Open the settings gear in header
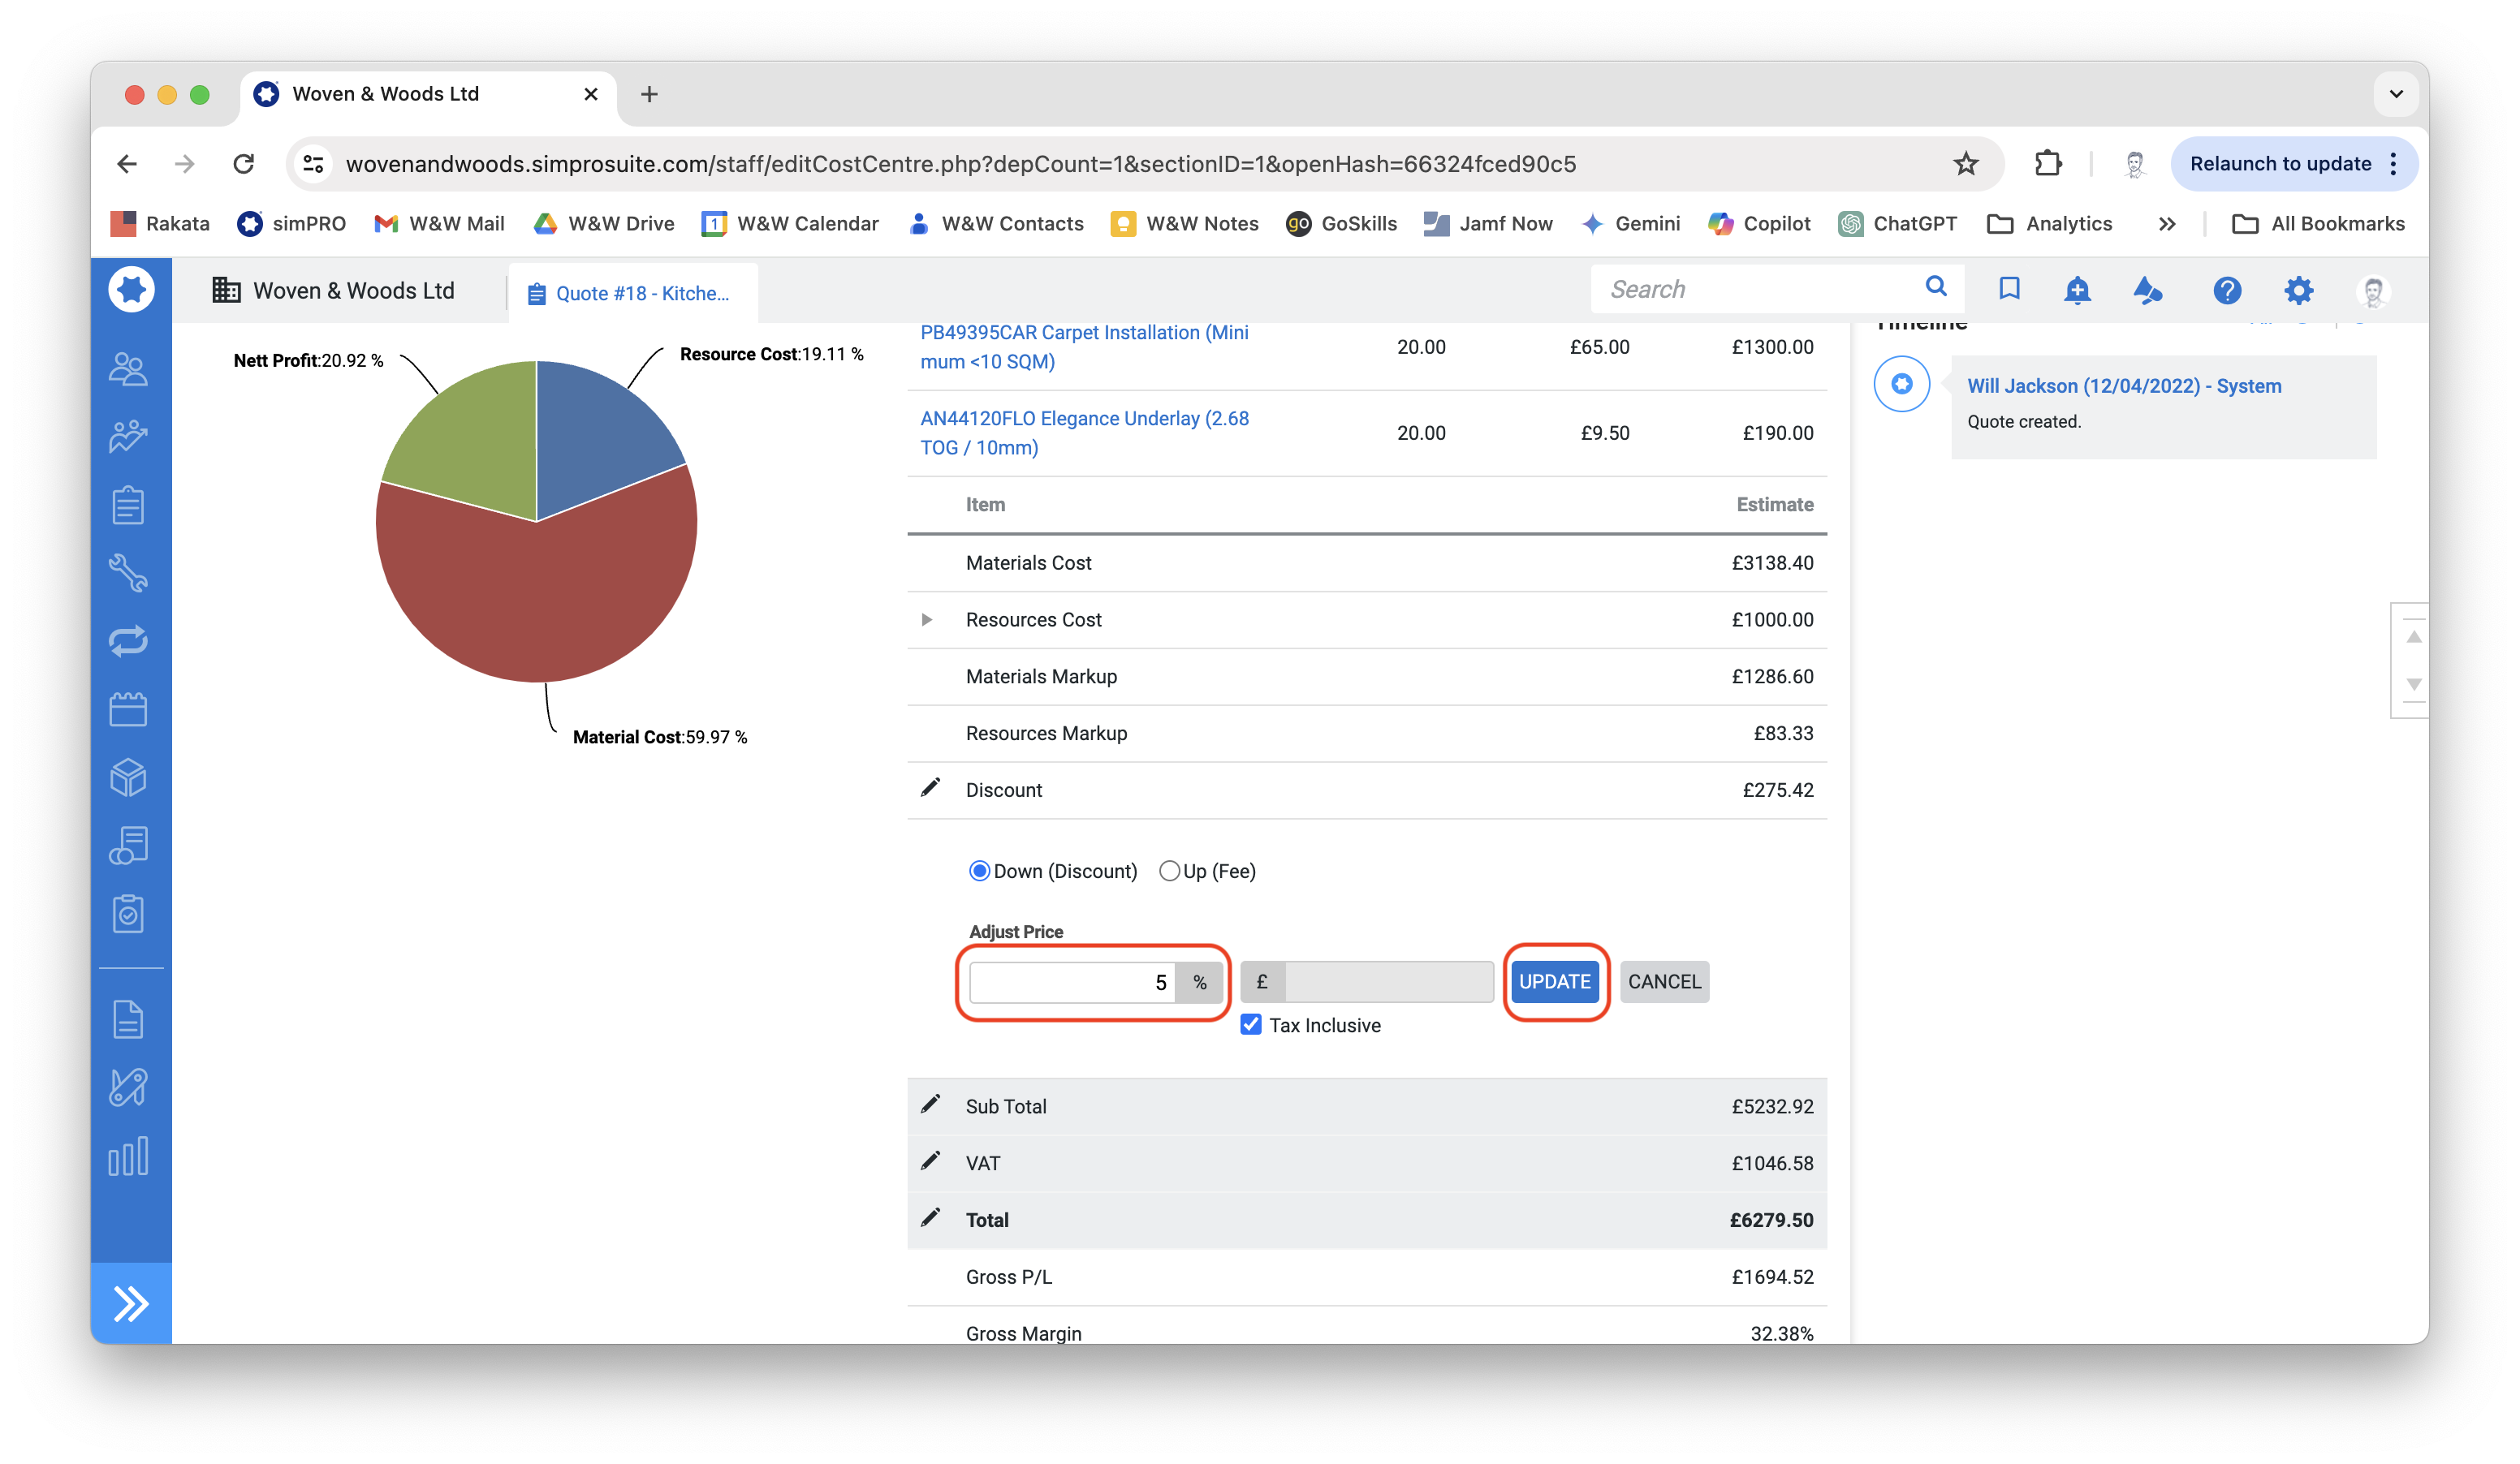The height and width of the screenshot is (1464, 2520). tap(2298, 290)
